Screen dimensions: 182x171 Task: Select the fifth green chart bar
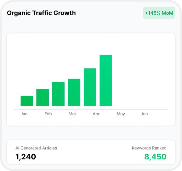tap(90, 87)
